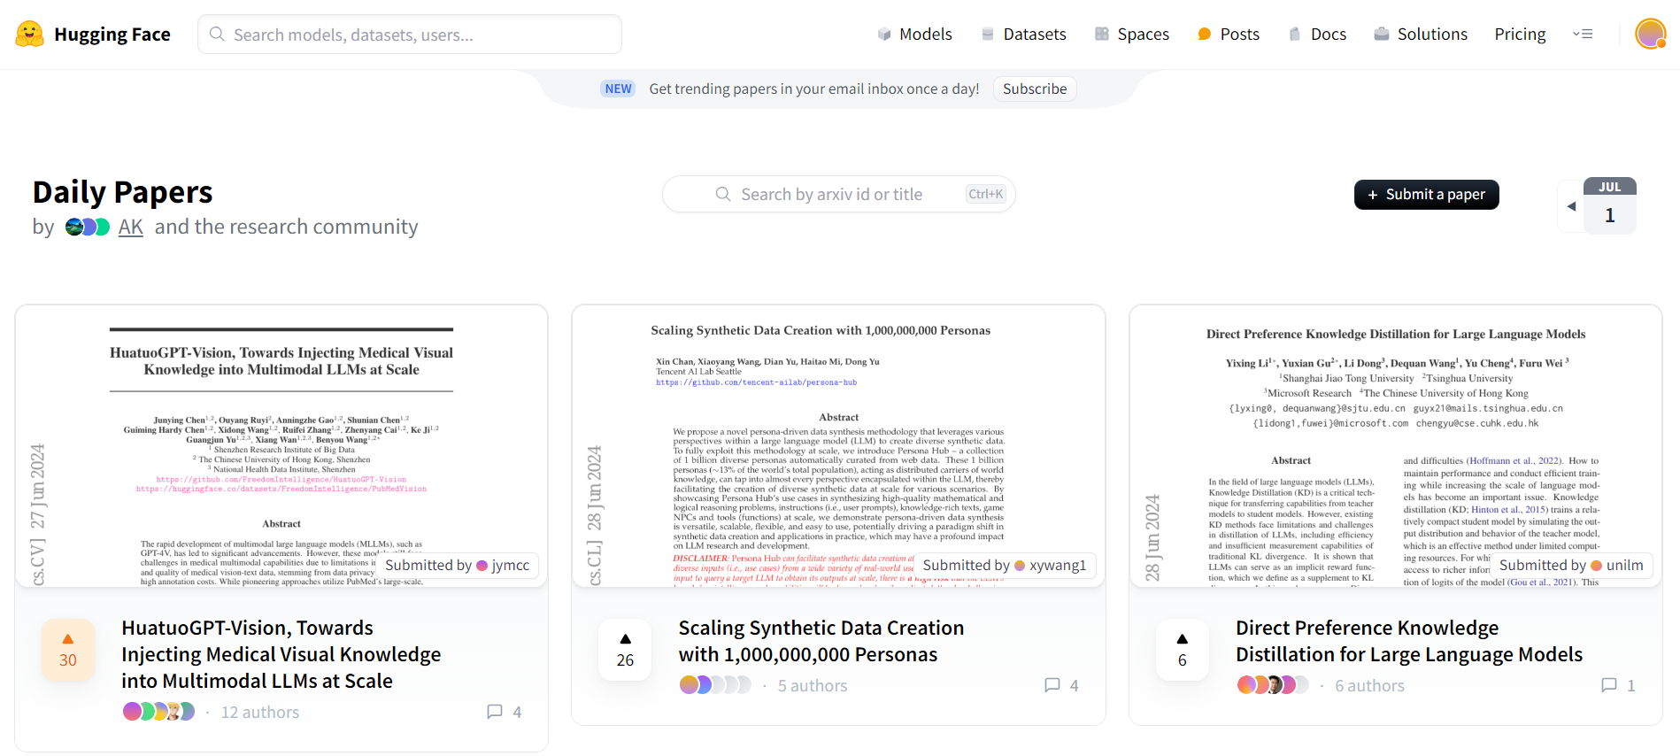Open the user profile avatar menu
The width and height of the screenshot is (1680, 756).
click(1650, 35)
